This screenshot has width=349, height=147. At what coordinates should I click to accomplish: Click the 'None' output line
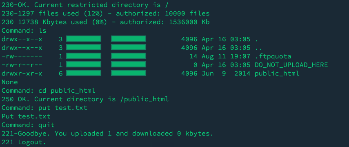[x=9, y=82]
